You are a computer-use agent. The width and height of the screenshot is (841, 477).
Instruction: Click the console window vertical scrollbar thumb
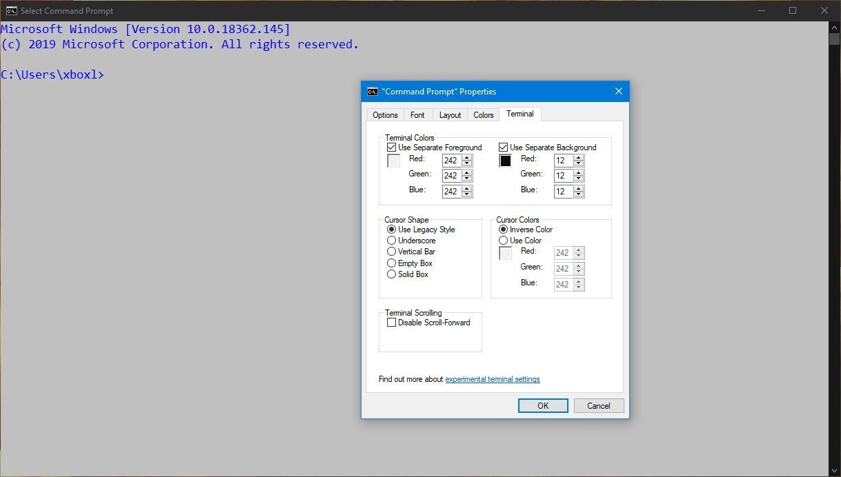pyautogui.click(x=834, y=39)
